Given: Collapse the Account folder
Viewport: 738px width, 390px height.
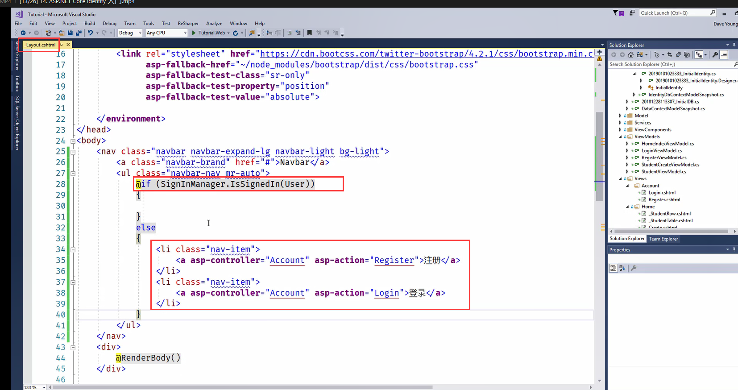Looking at the screenshot, I should (627, 186).
